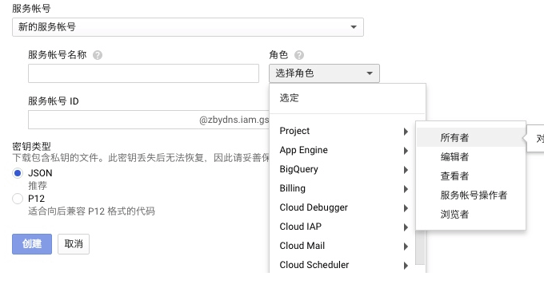Expand the Cloud Mail submenu arrow
This screenshot has height=292, width=544.
[406, 247]
